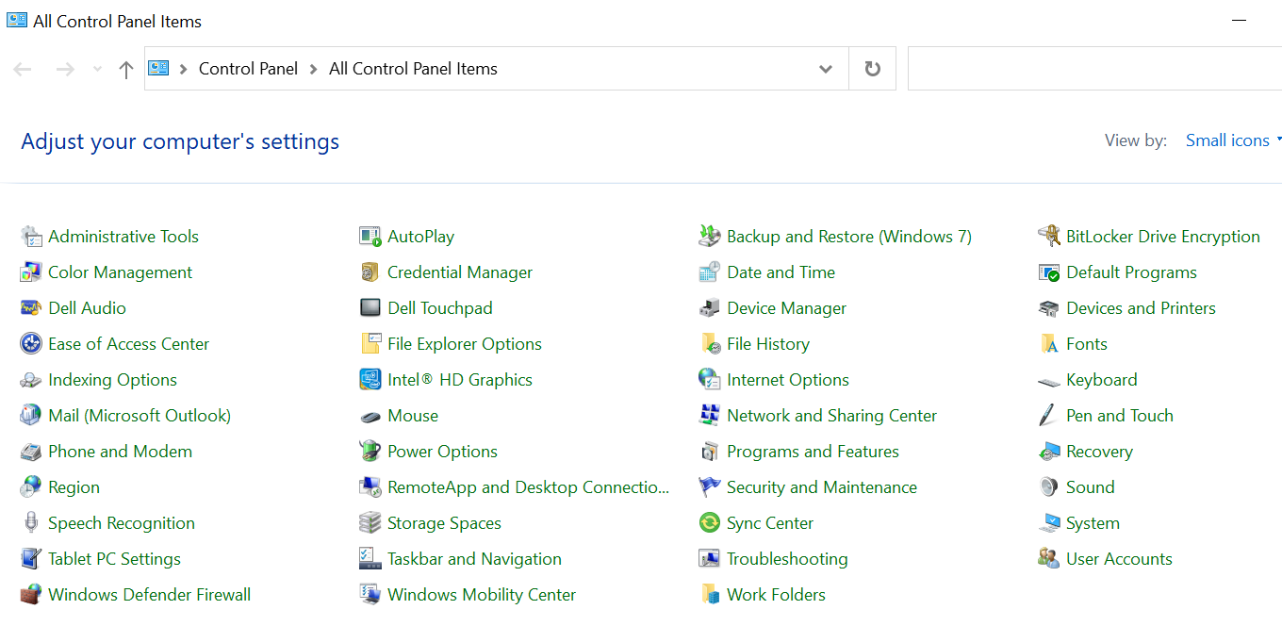Open the Device Manager icon
Screen dimensions: 1282x626
click(x=710, y=308)
